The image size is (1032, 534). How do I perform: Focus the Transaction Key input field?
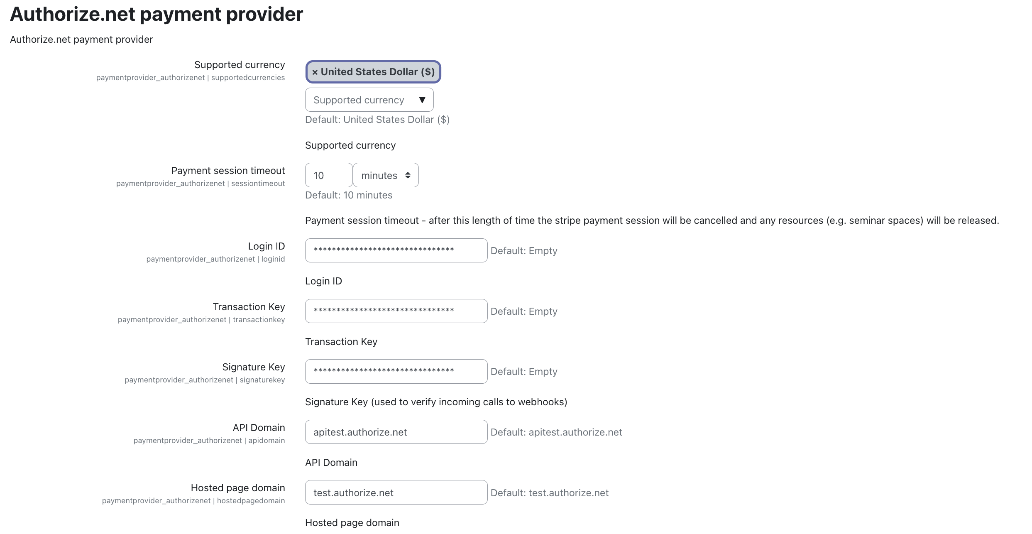point(396,311)
